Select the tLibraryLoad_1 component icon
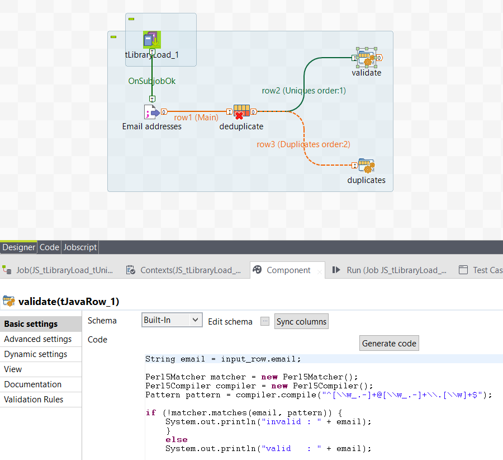The height and width of the screenshot is (460, 503). (x=151, y=40)
